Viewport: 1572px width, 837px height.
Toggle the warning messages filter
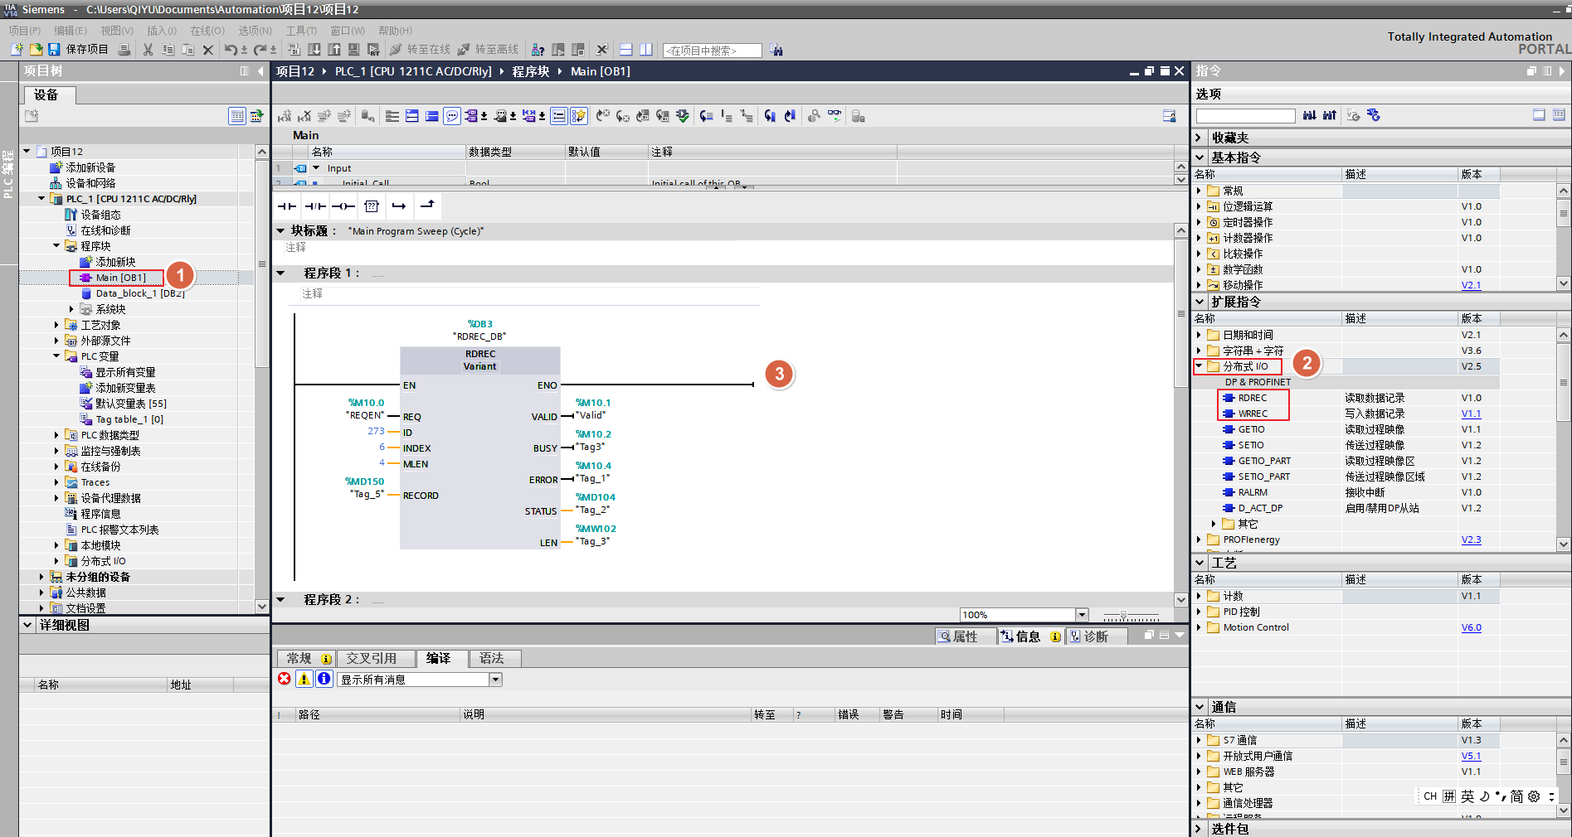coord(304,679)
